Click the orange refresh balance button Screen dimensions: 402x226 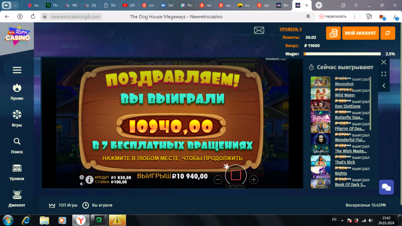[388, 33]
